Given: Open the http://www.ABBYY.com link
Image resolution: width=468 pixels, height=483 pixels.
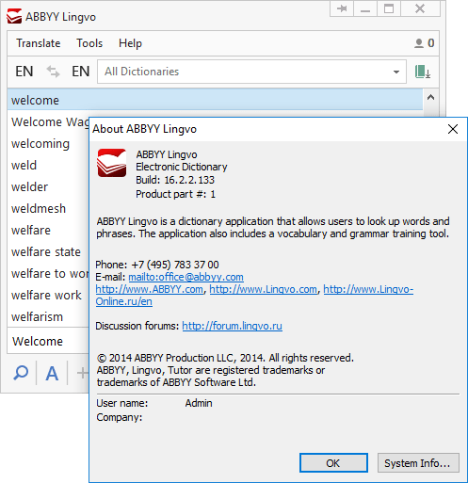Looking at the screenshot, I should pyautogui.click(x=150, y=289).
